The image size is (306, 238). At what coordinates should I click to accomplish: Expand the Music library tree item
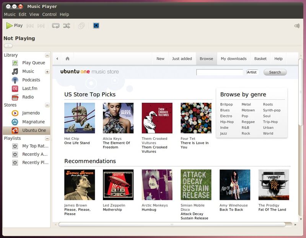[x=47, y=71]
